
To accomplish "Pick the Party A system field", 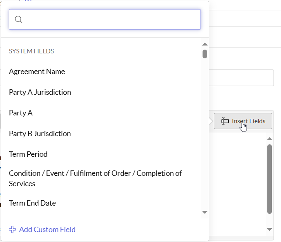I will (x=21, y=113).
